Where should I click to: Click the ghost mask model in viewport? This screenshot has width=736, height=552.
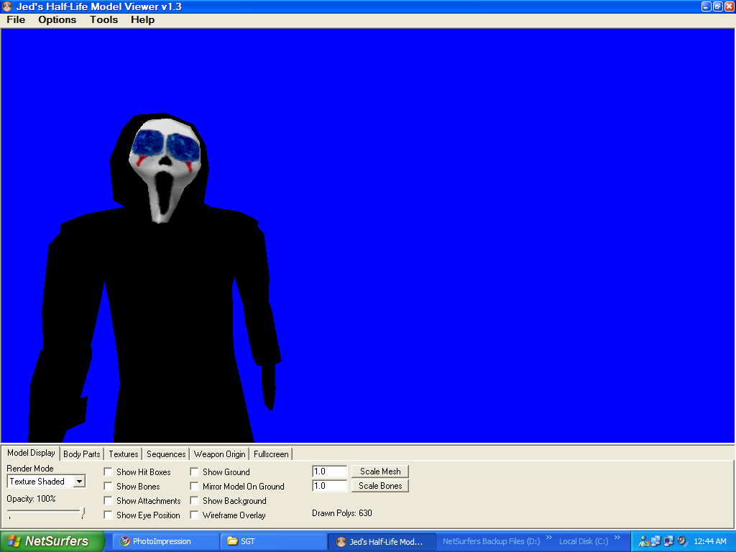coord(166,170)
